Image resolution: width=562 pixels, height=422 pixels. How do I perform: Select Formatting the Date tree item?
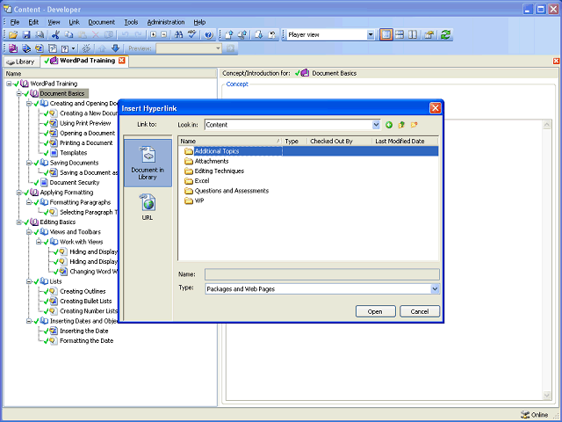tap(86, 341)
